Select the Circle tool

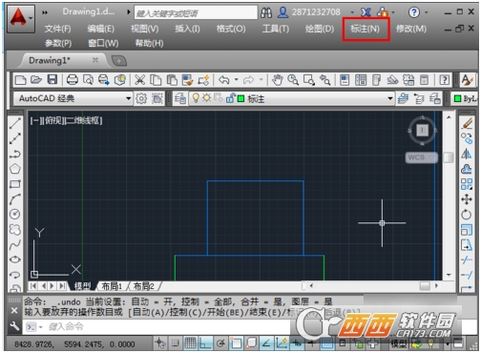[x=15, y=215]
